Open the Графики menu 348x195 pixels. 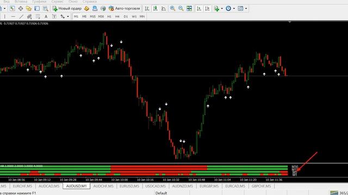pyautogui.click(x=39, y=1)
